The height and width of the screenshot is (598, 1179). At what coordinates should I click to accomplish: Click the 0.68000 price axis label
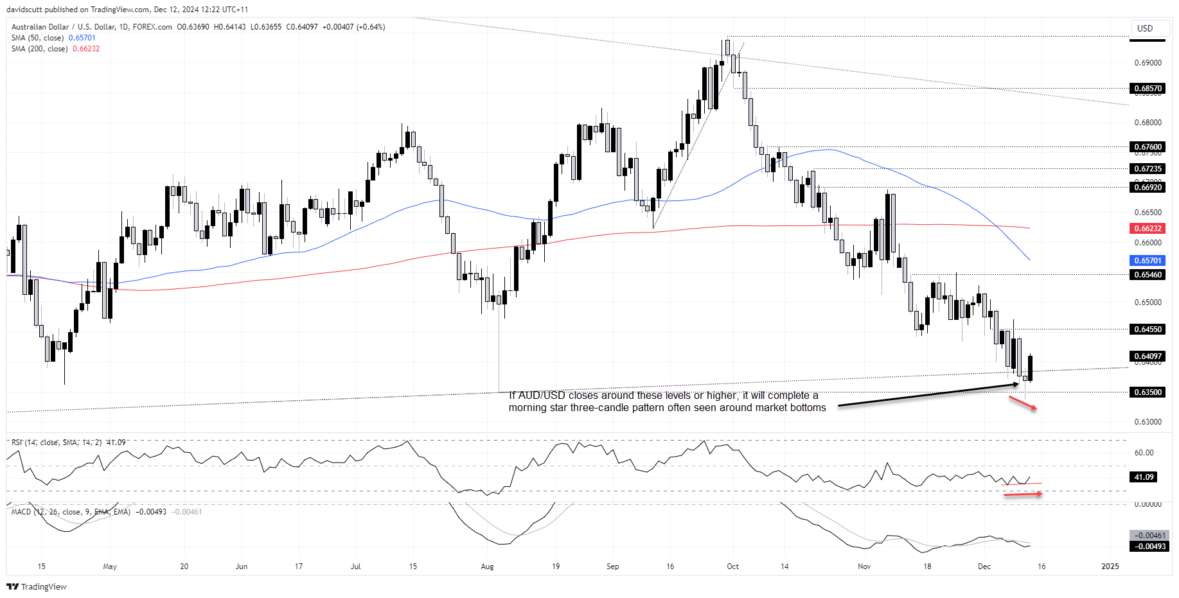click(1148, 123)
